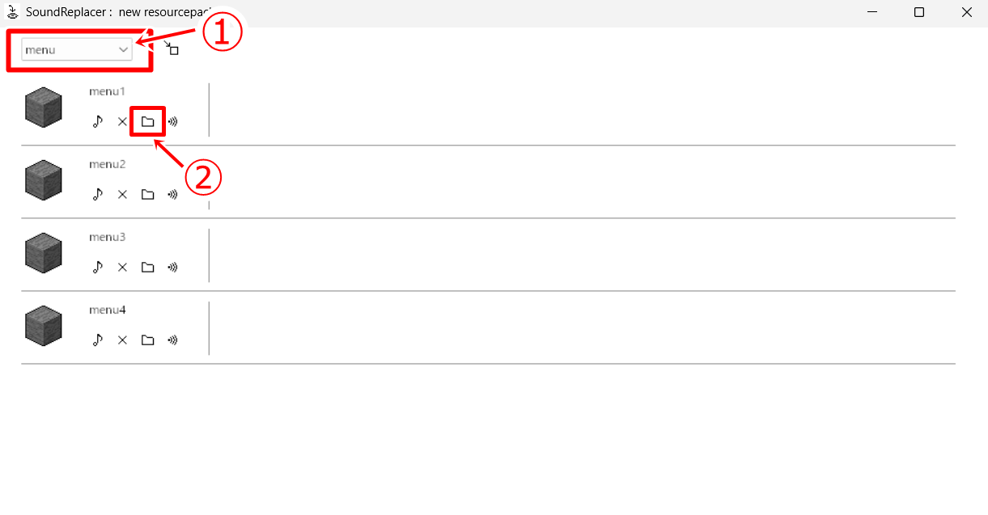Open folder icon for menu2 sound
Image resolution: width=988 pixels, height=515 pixels.
(x=147, y=195)
